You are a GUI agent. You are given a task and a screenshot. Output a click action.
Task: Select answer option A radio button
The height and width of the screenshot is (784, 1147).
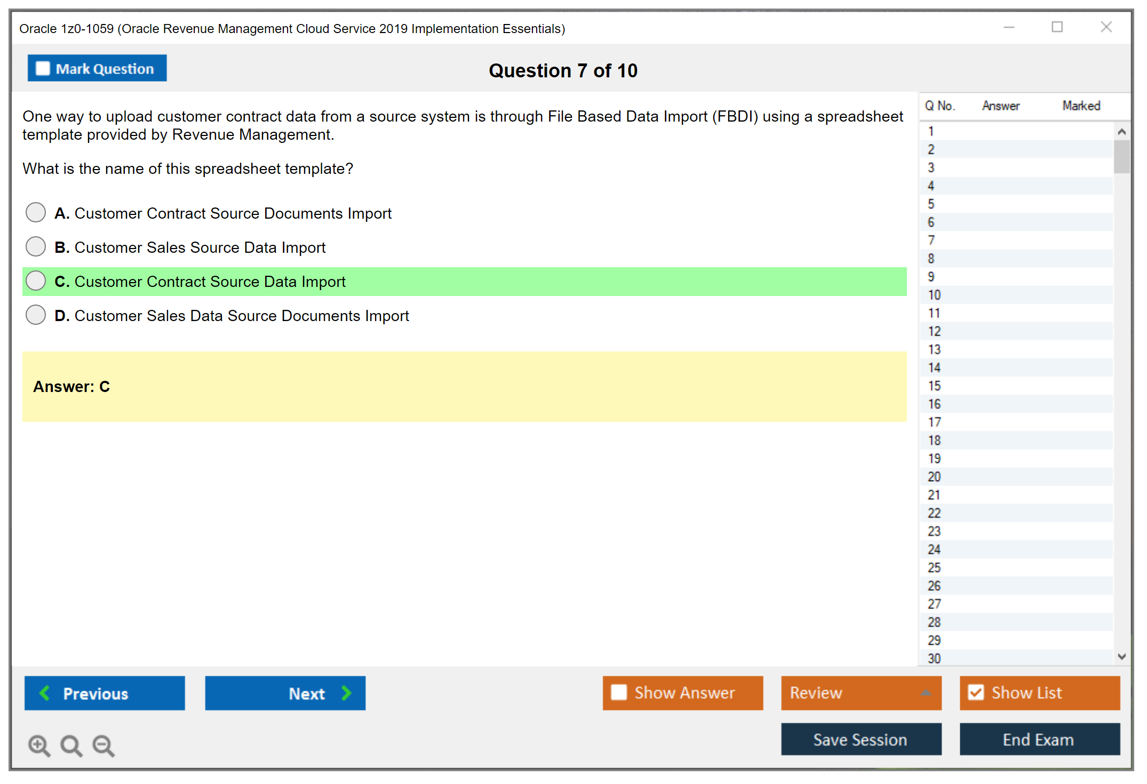point(35,212)
